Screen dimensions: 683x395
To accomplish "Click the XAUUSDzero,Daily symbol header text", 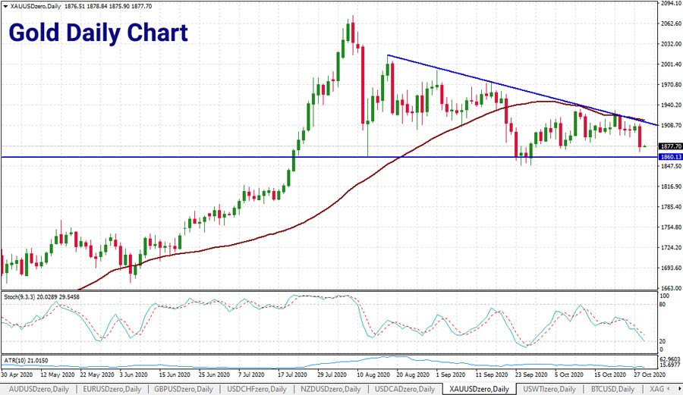I will coord(35,6).
